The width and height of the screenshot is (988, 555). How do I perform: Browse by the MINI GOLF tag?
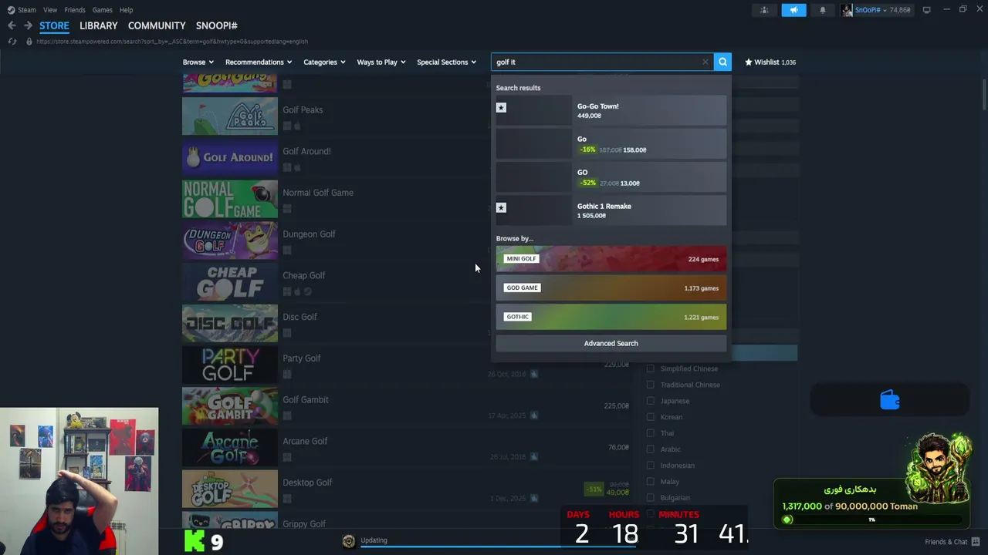pos(611,259)
